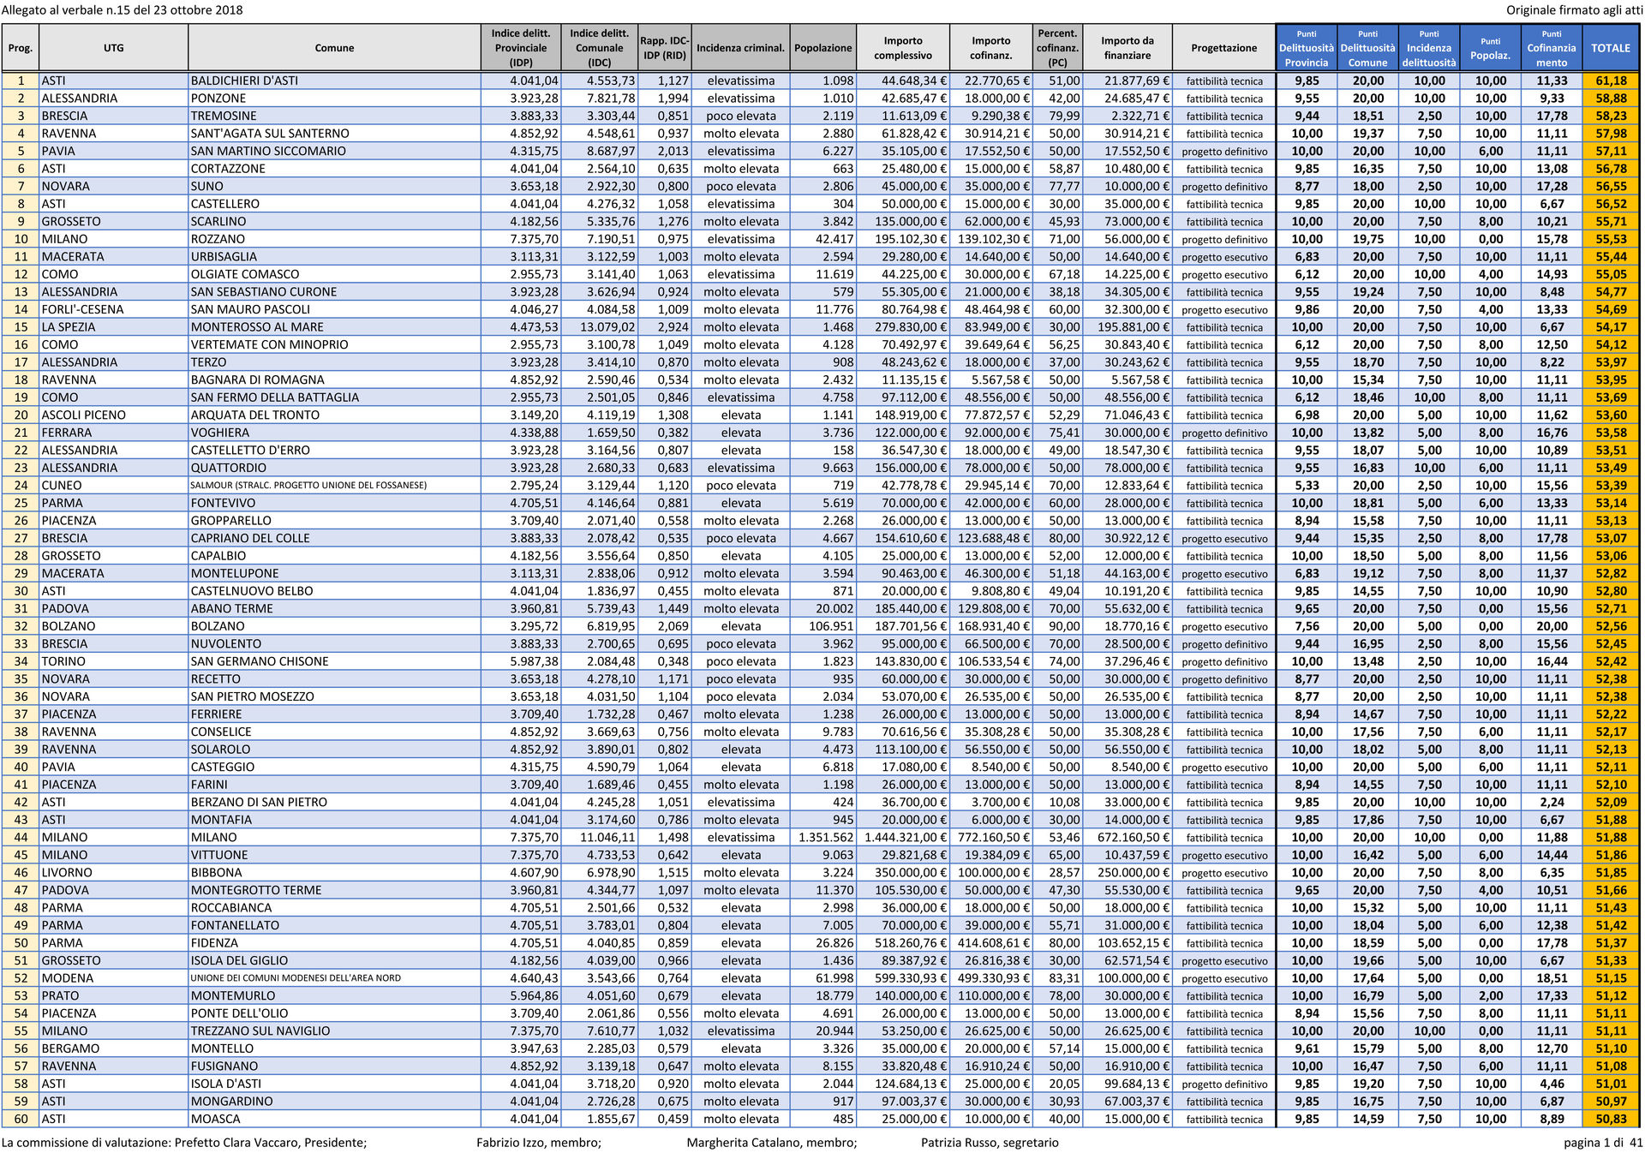Click the Importo complessivo header

[903, 48]
